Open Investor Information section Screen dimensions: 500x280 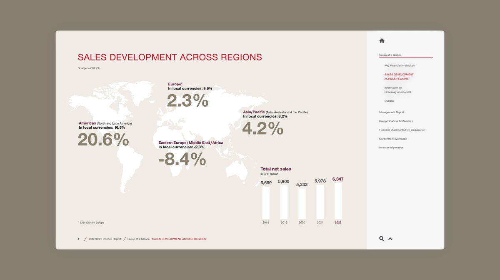click(x=391, y=147)
